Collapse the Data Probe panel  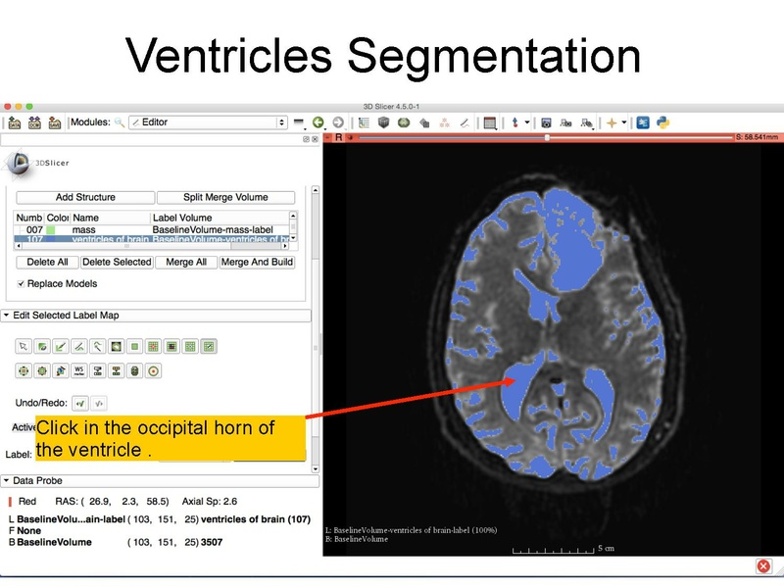(x=10, y=480)
